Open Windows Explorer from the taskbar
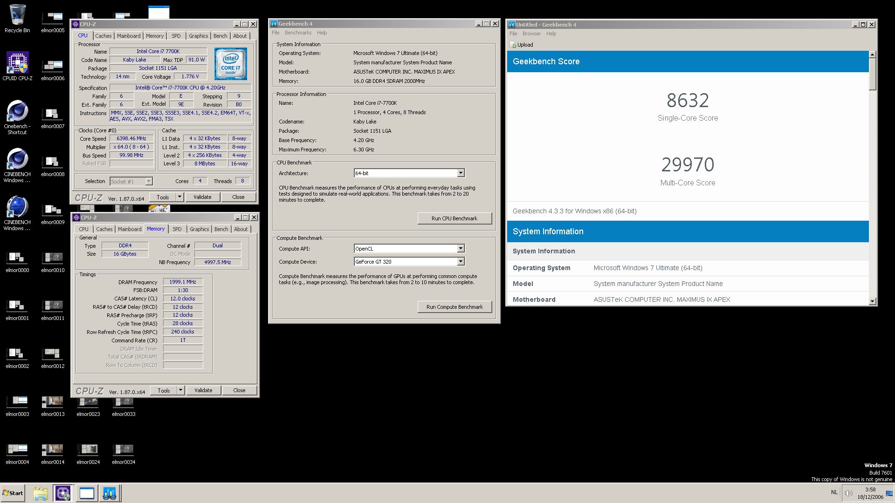Viewport: 895px width, 503px height. [x=40, y=493]
